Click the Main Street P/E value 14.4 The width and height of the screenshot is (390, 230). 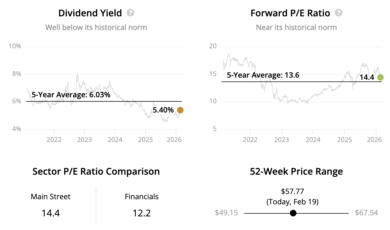point(51,213)
